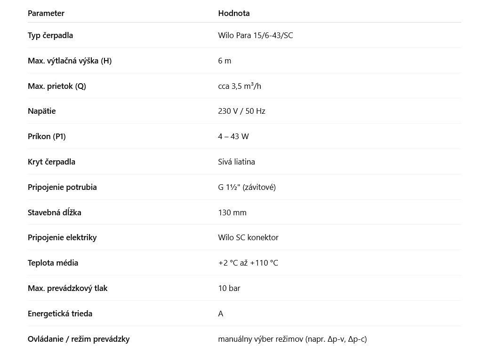
Task: Click the "230 V / 50 Hz" value
Action: click(x=241, y=111)
